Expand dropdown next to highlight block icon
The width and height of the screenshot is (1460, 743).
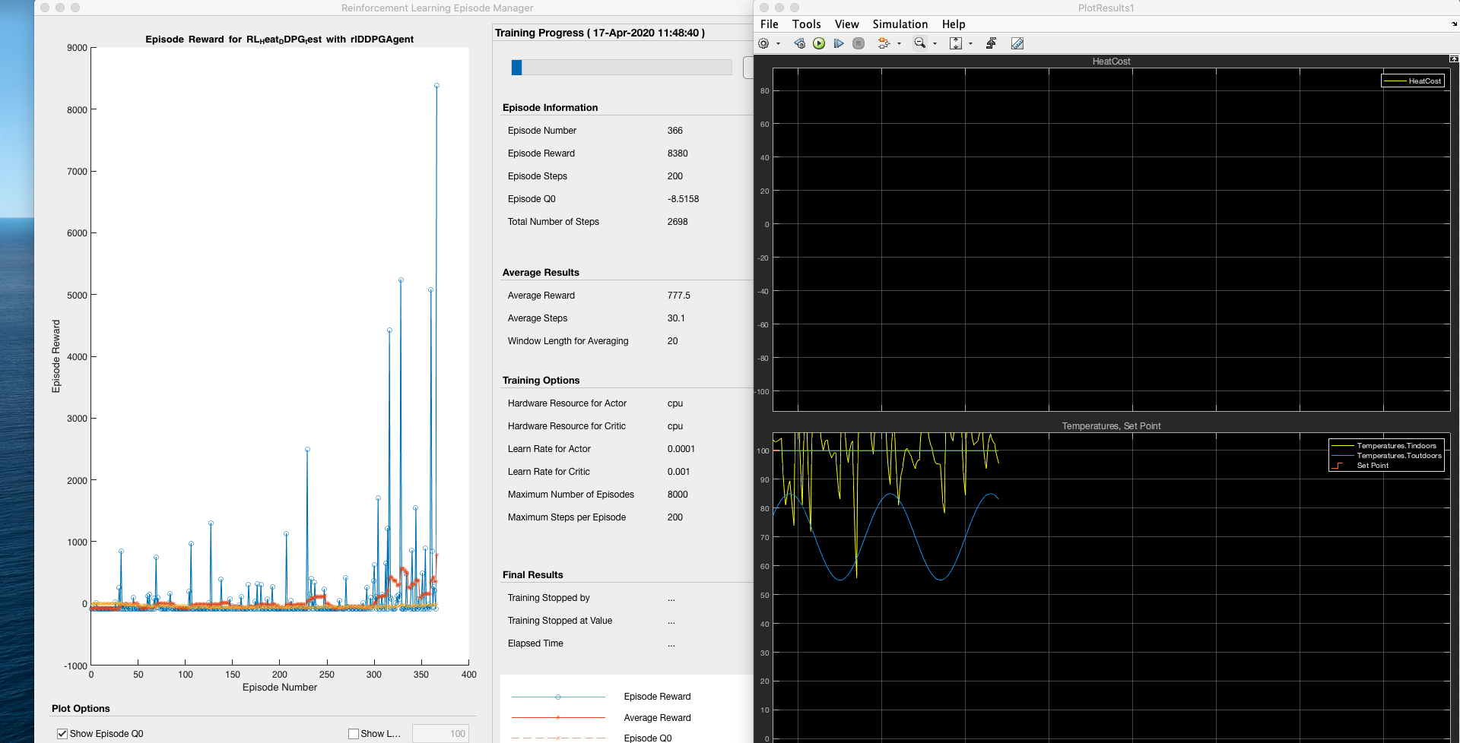(899, 44)
